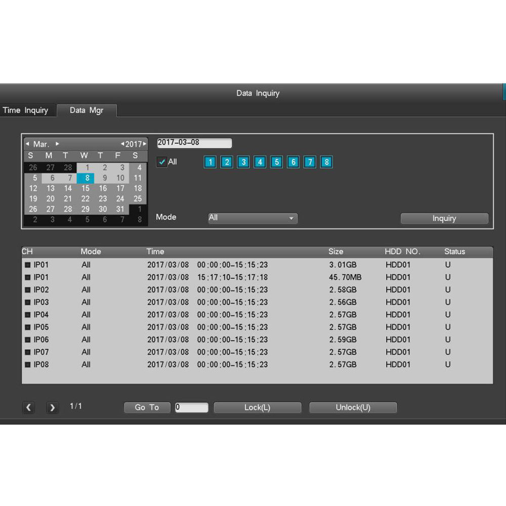506x506 pixels.
Task: Open the Mode dropdown
Action: (x=252, y=218)
